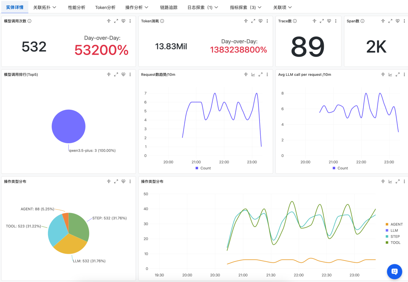Expand the 操作类型分布 line chart to fullscreen
This screenshot has height=282, width=408.
[397, 181]
